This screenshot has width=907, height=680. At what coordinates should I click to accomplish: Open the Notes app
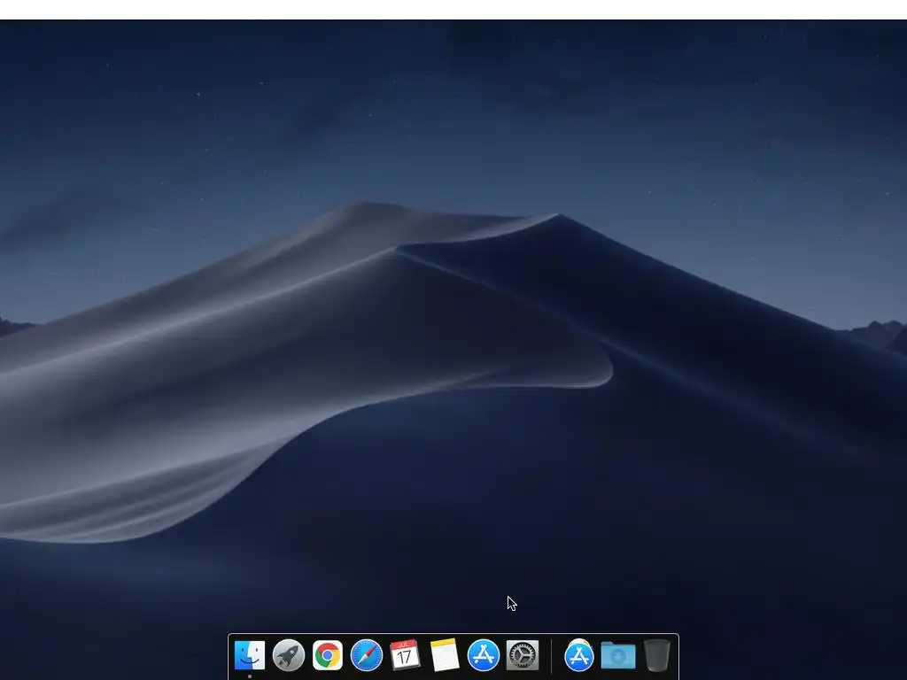pyautogui.click(x=445, y=655)
